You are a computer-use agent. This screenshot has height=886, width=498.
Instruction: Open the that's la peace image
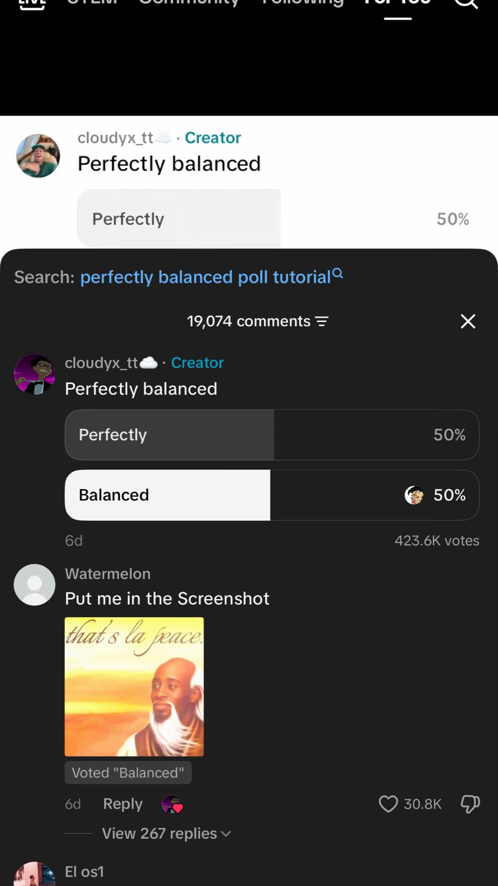click(x=134, y=686)
